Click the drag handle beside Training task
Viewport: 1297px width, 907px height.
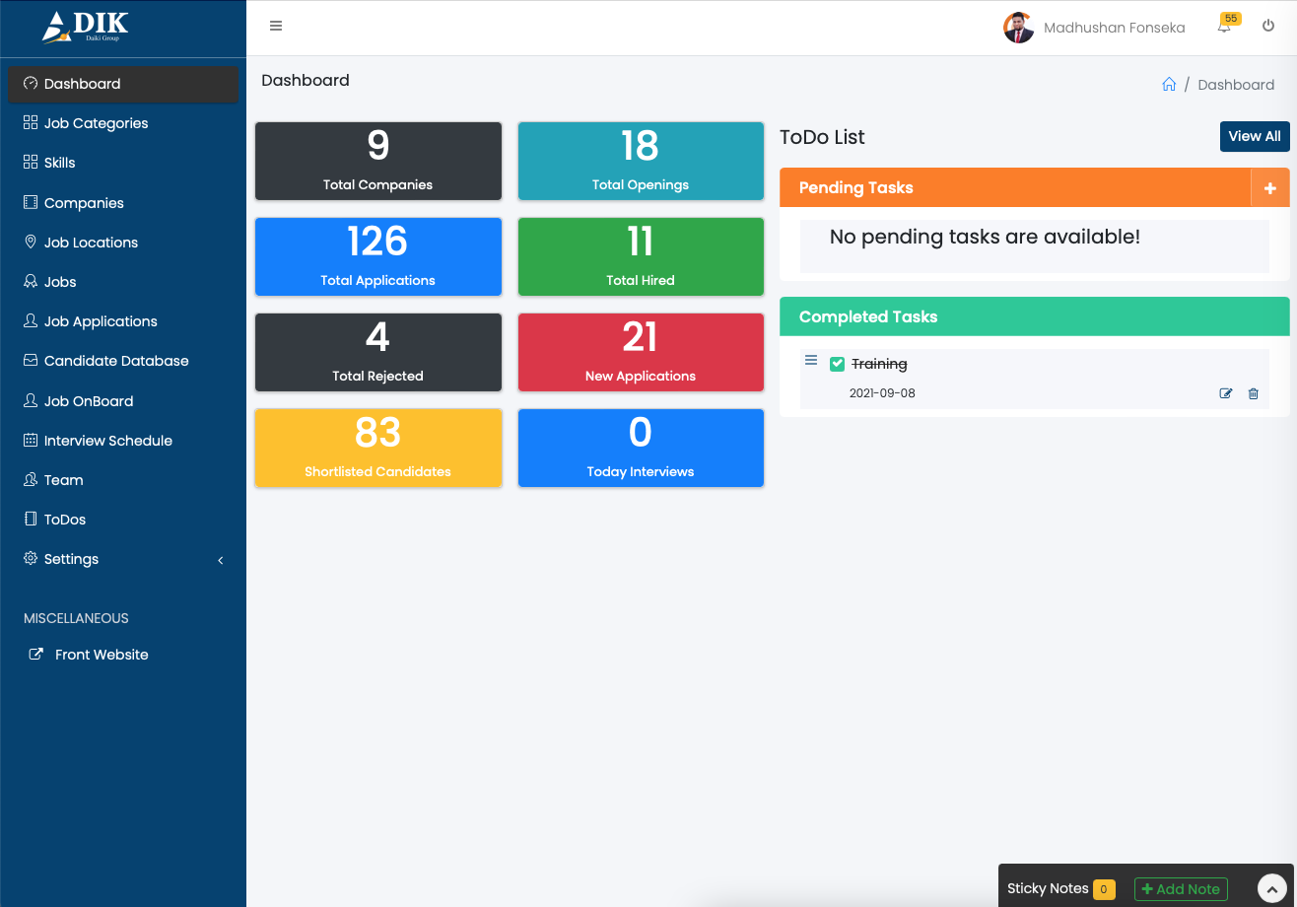coord(811,361)
